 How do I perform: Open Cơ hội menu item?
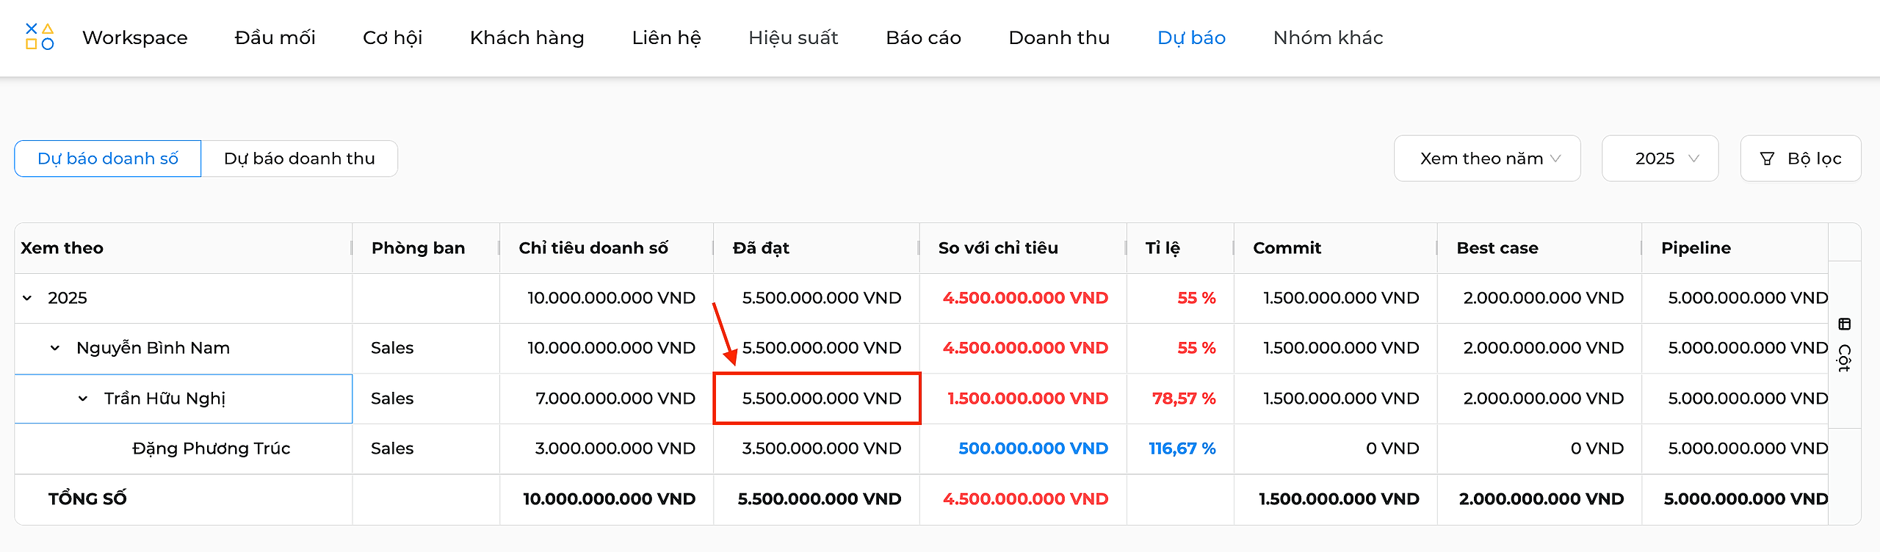click(392, 37)
